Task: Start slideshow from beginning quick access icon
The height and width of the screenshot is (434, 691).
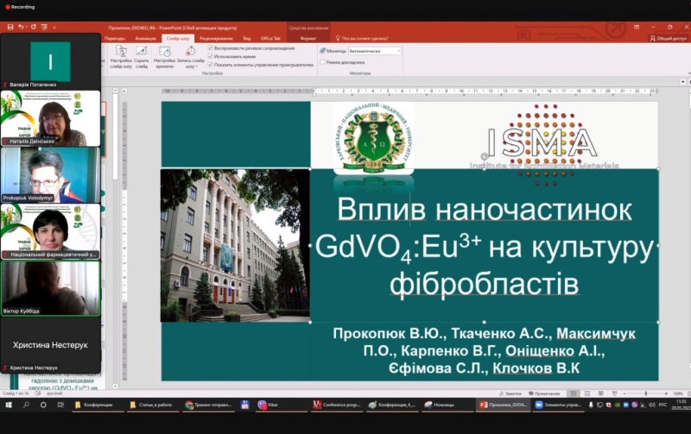Action: 45,28
